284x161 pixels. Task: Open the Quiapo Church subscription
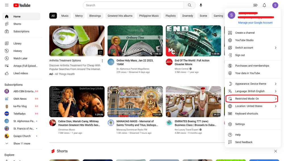point(21,136)
